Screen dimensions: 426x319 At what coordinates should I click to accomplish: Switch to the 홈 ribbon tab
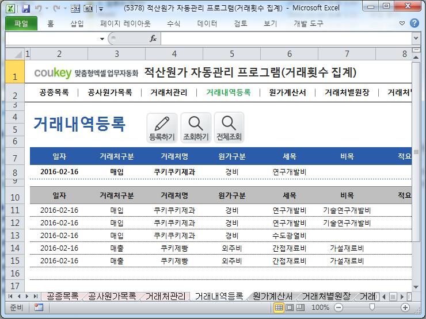(51, 24)
